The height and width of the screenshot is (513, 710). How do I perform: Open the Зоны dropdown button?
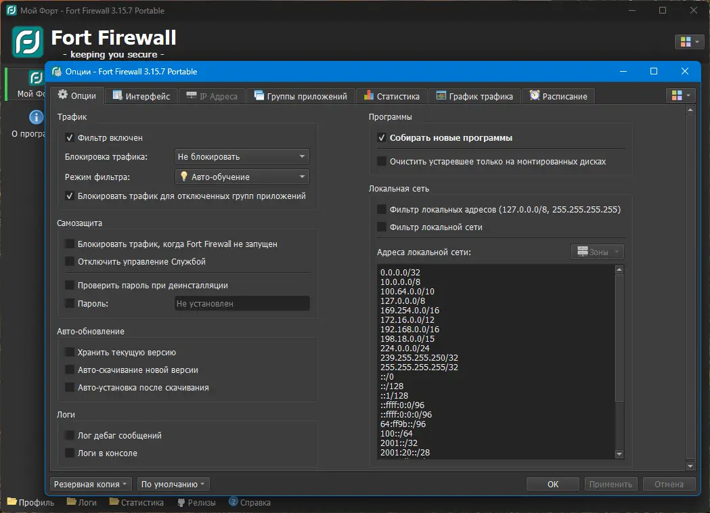(597, 252)
